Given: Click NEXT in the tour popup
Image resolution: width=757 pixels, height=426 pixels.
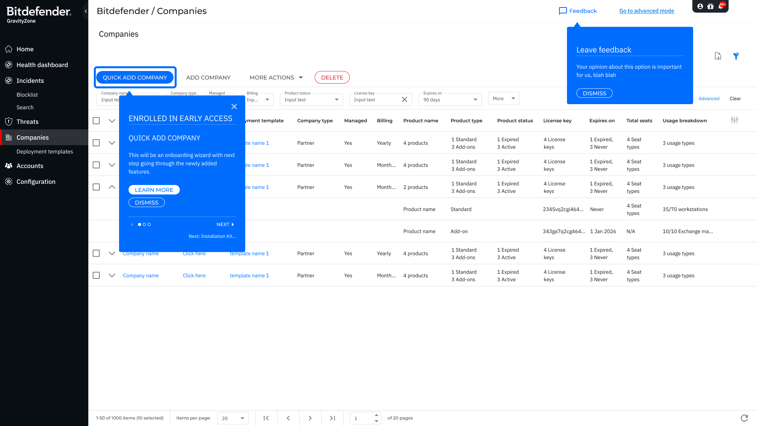Looking at the screenshot, I should [225, 224].
